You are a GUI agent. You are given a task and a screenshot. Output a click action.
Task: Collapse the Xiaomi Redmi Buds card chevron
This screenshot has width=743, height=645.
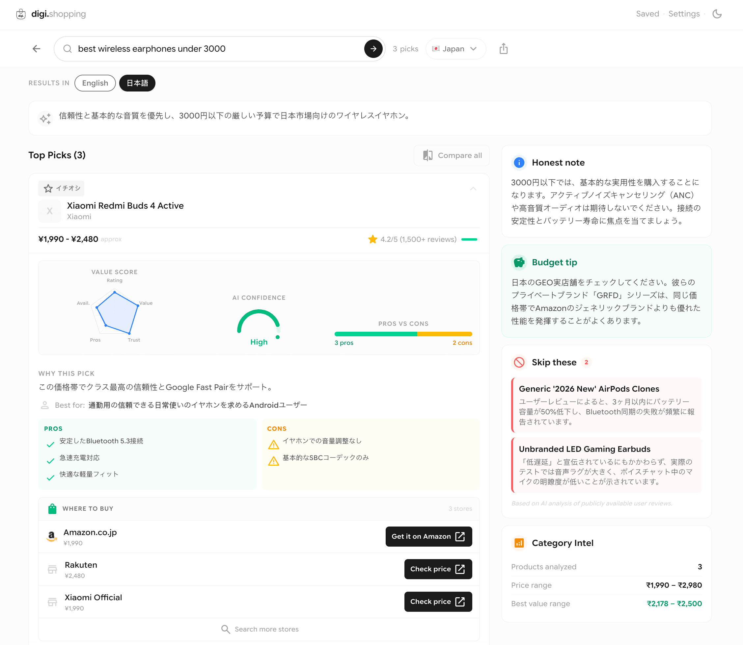473,189
